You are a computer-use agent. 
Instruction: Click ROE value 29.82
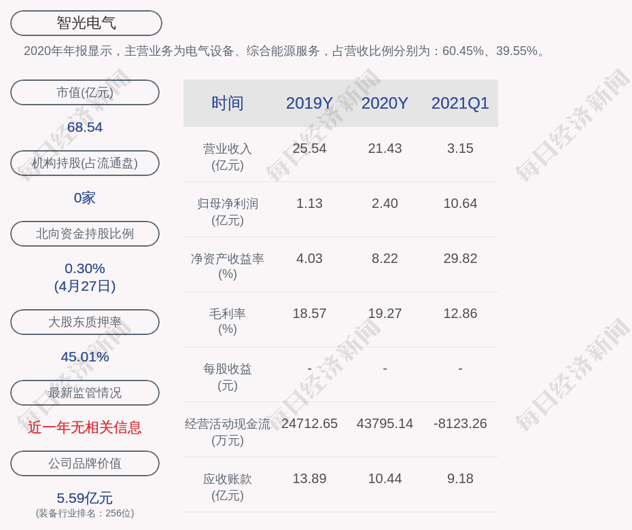click(460, 258)
